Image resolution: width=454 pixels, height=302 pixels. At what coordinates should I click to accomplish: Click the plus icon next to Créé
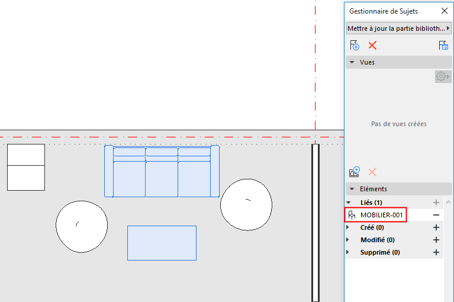436,227
